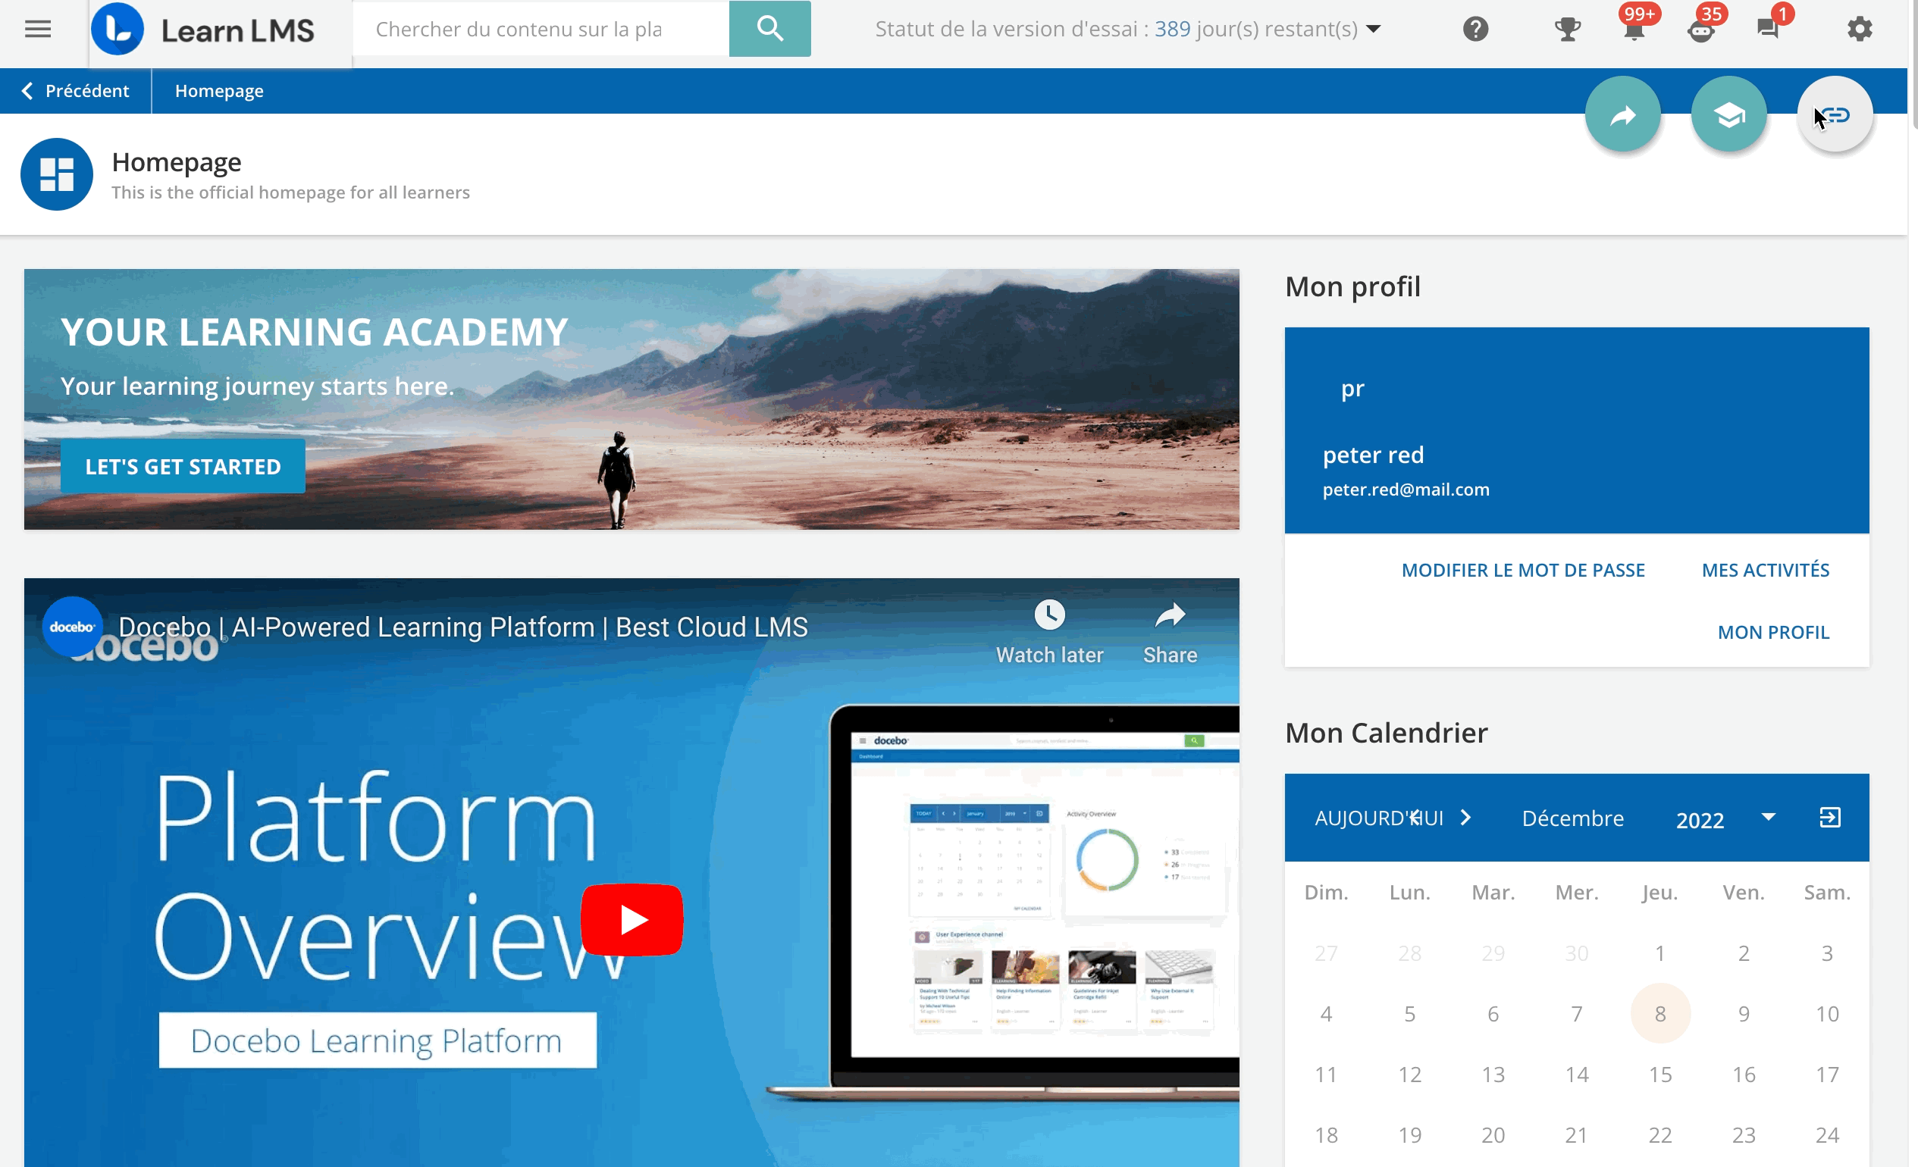1918x1167 pixels.
Task: Open the settings gear icon
Action: [x=1859, y=30]
